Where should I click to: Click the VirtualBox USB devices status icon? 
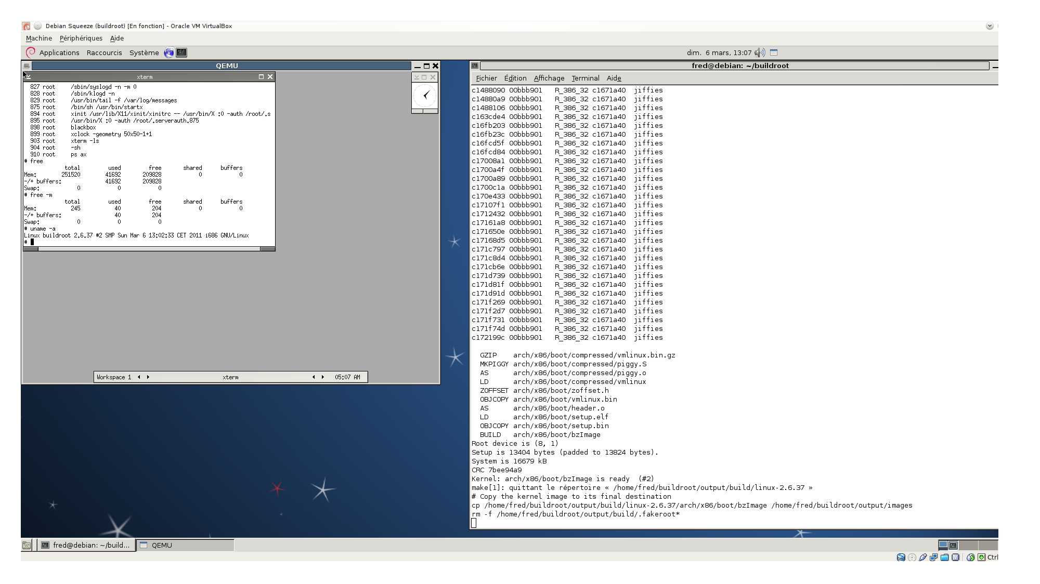coord(923,557)
